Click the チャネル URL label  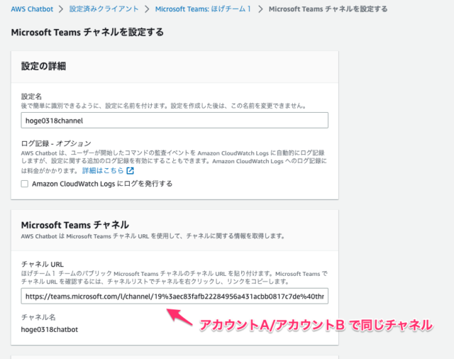(43, 264)
